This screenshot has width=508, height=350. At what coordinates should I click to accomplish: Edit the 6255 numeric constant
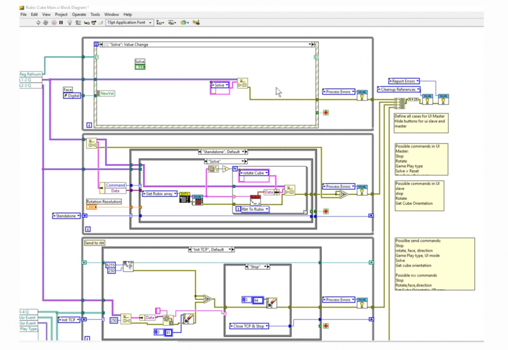(111, 265)
